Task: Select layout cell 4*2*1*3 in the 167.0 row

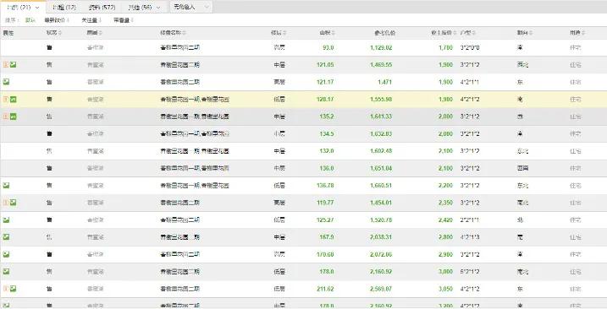Action: pos(470,236)
